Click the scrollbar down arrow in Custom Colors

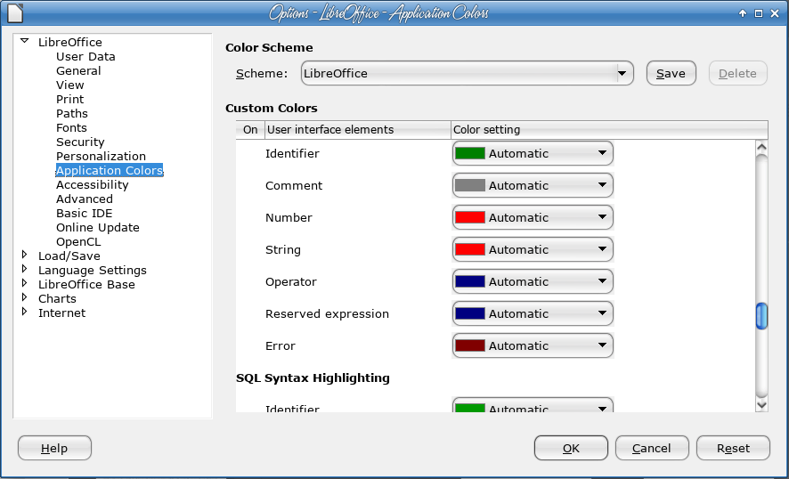(761, 404)
